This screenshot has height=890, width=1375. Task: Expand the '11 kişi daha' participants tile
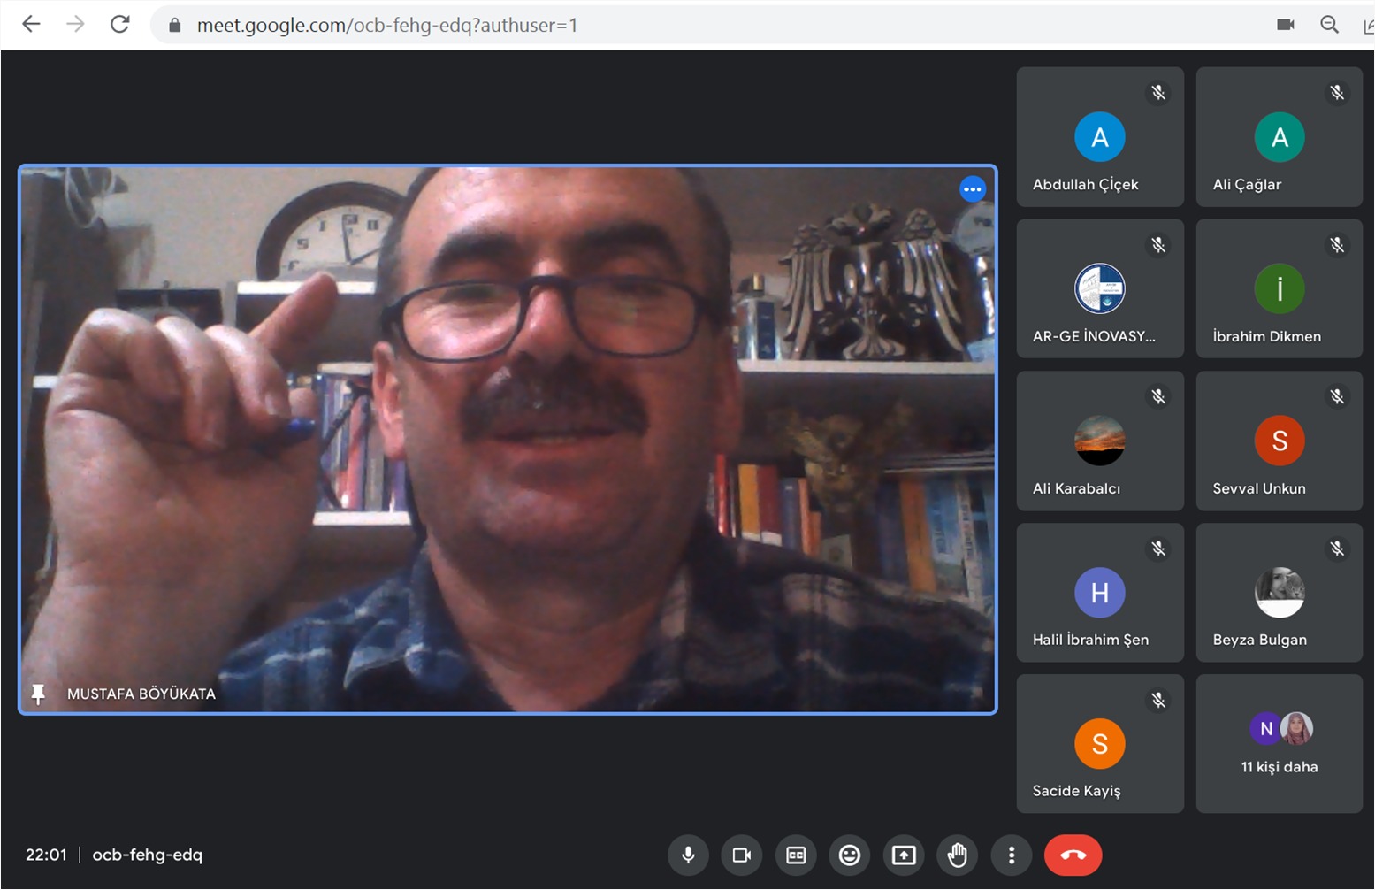[x=1279, y=743]
